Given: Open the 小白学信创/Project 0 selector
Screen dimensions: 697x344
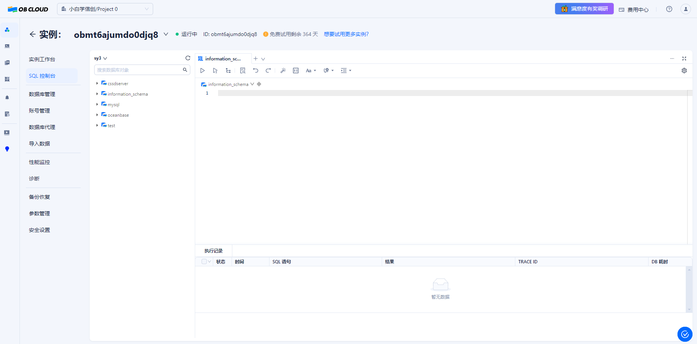Looking at the screenshot, I should coord(105,9).
